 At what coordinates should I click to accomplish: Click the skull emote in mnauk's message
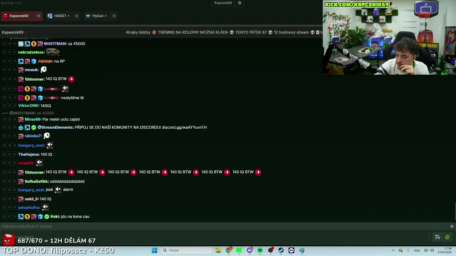pyautogui.click(x=43, y=70)
